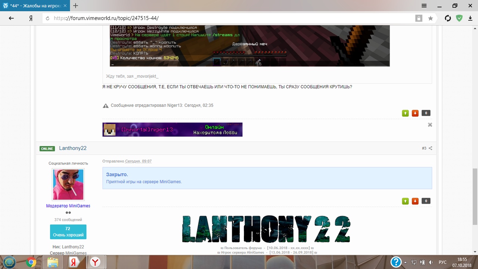478x269 pixels.
Task: Open the downloads arrow icon
Action: coord(470,18)
